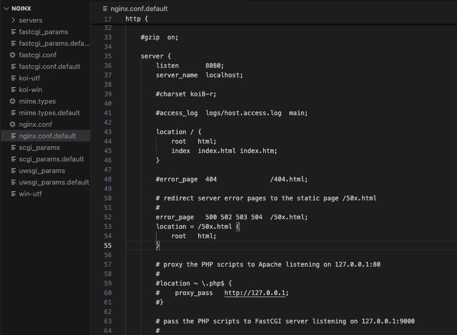The width and height of the screenshot is (457, 335).
Task: Click the 'proxy the PHP scripts to Apache' comment
Action: point(268,265)
